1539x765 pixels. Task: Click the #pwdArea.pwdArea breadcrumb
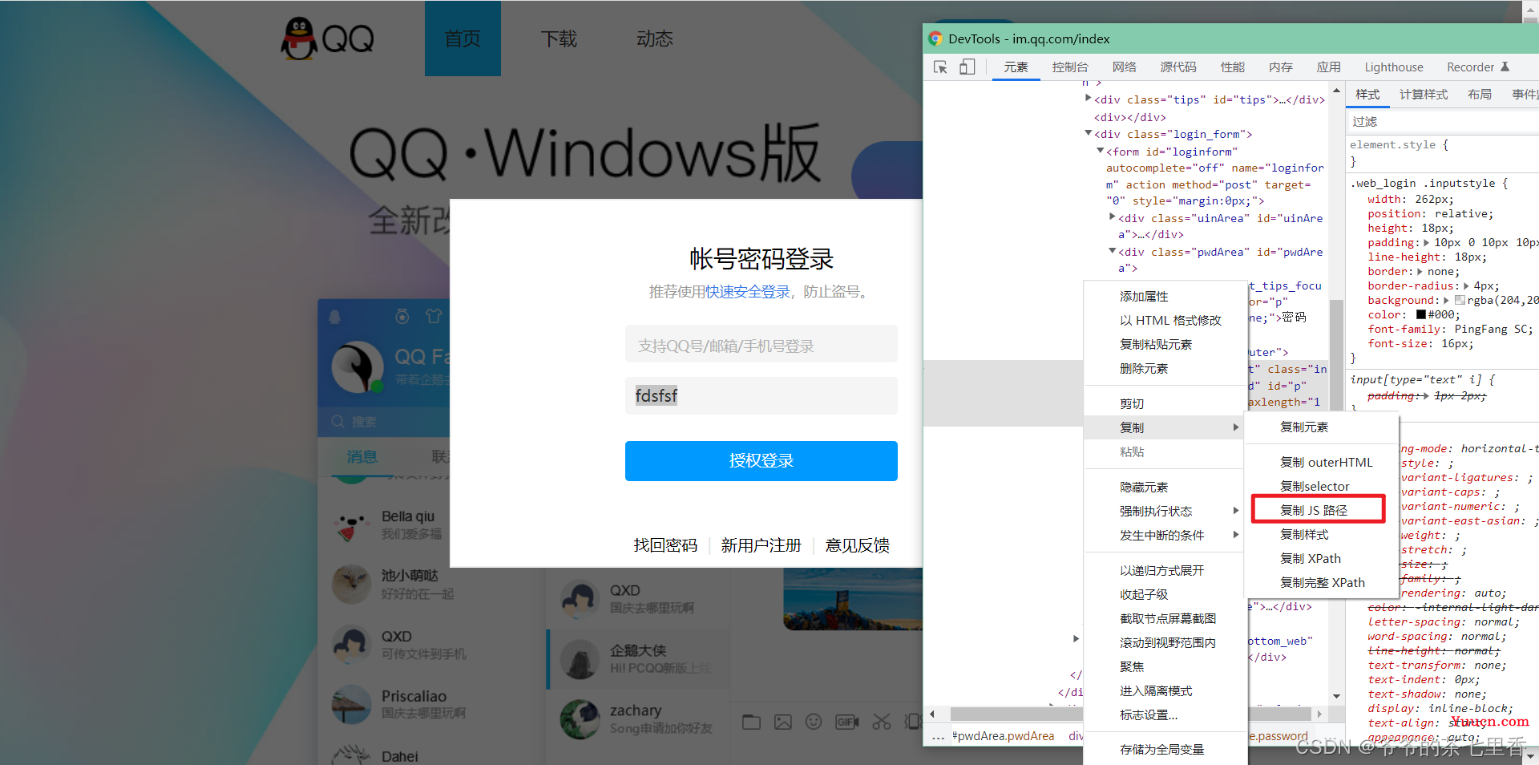[x=1003, y=736]
